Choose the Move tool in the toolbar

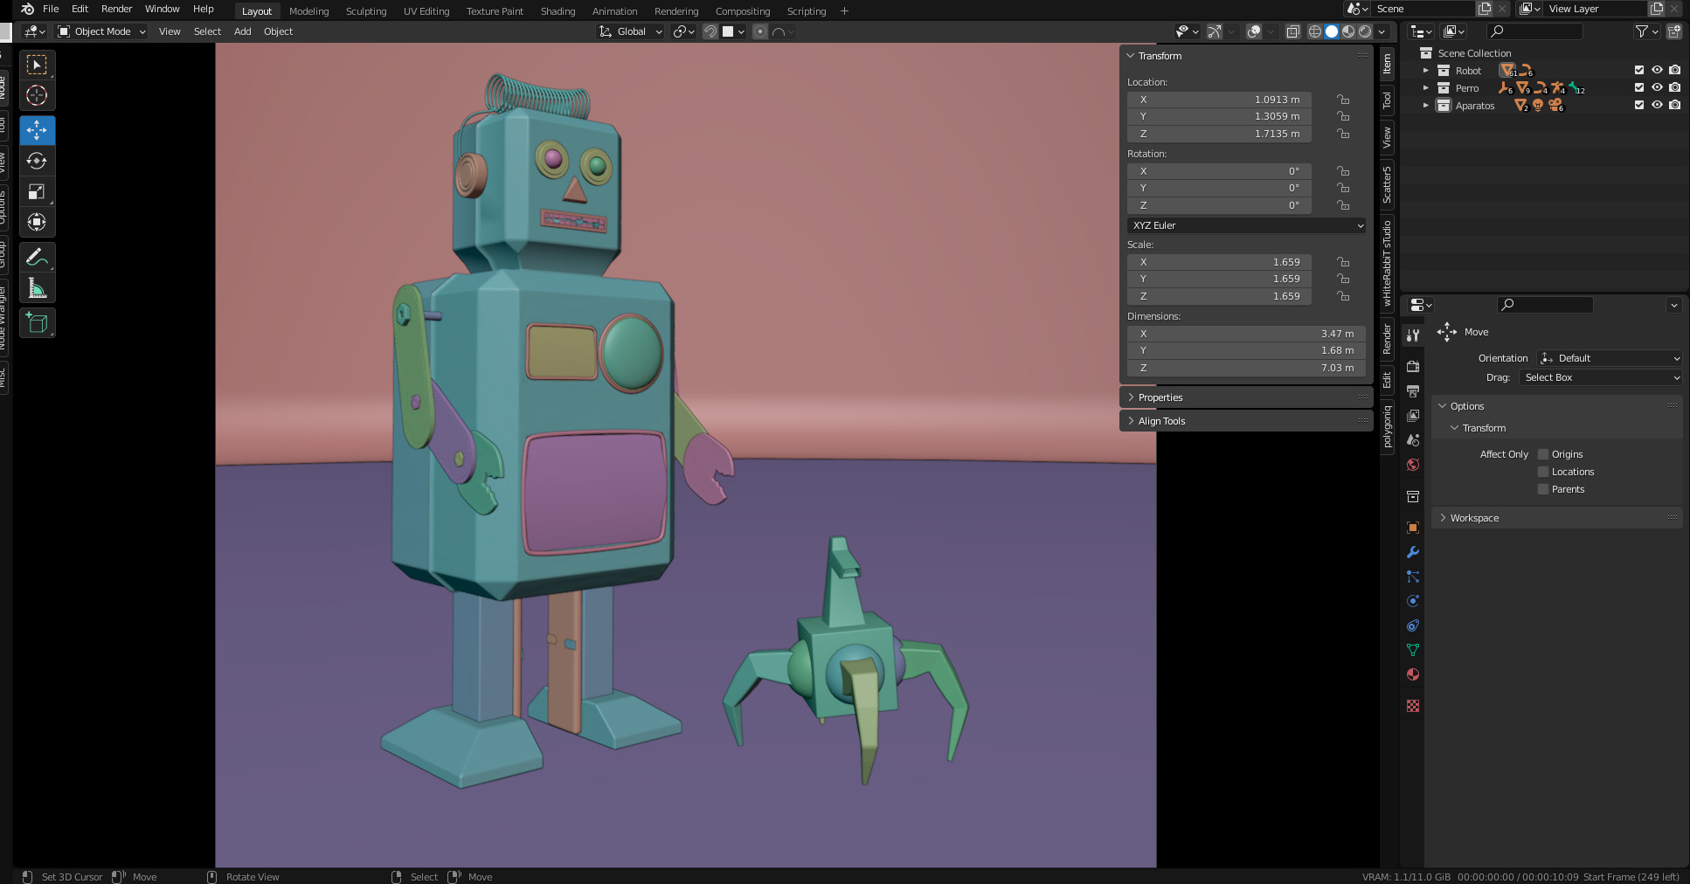(x=37, y=130)
